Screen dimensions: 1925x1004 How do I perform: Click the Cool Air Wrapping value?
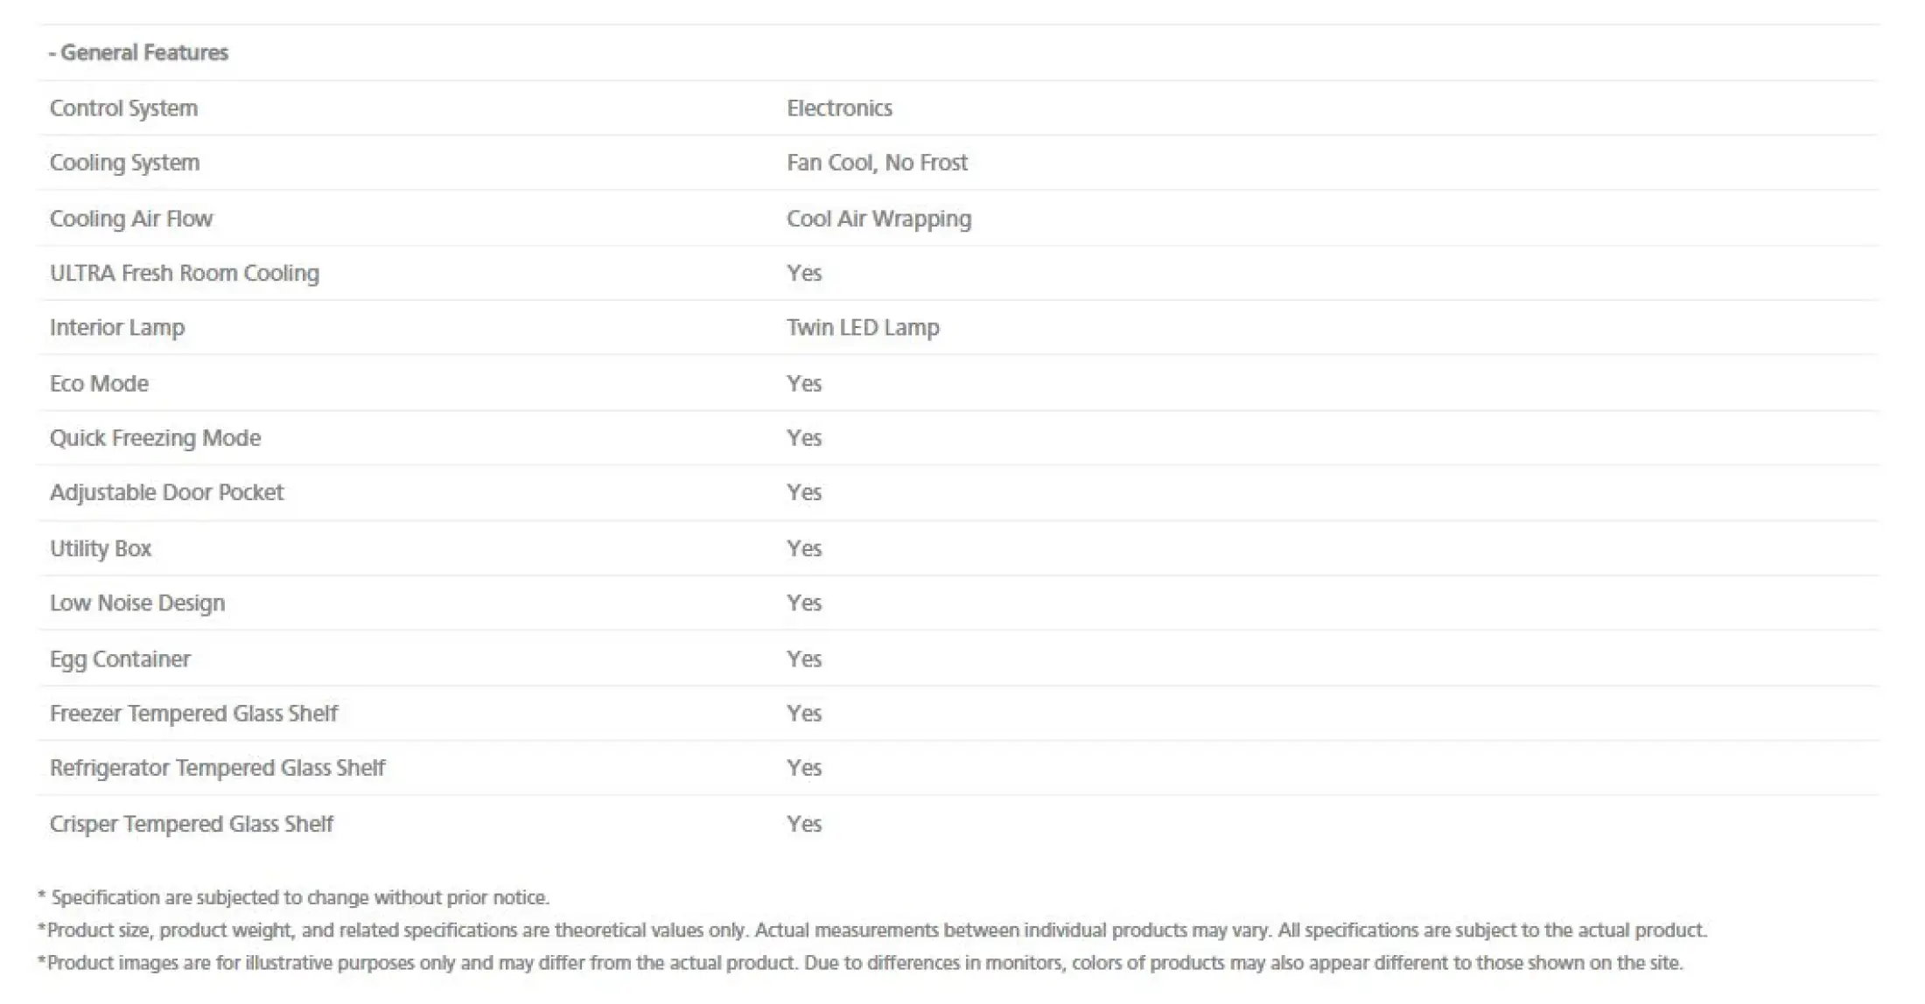click(878, 219)
